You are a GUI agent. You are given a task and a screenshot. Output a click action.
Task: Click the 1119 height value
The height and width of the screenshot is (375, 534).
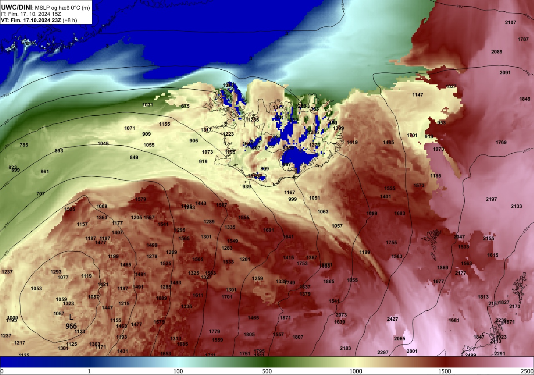pos(86,276)
